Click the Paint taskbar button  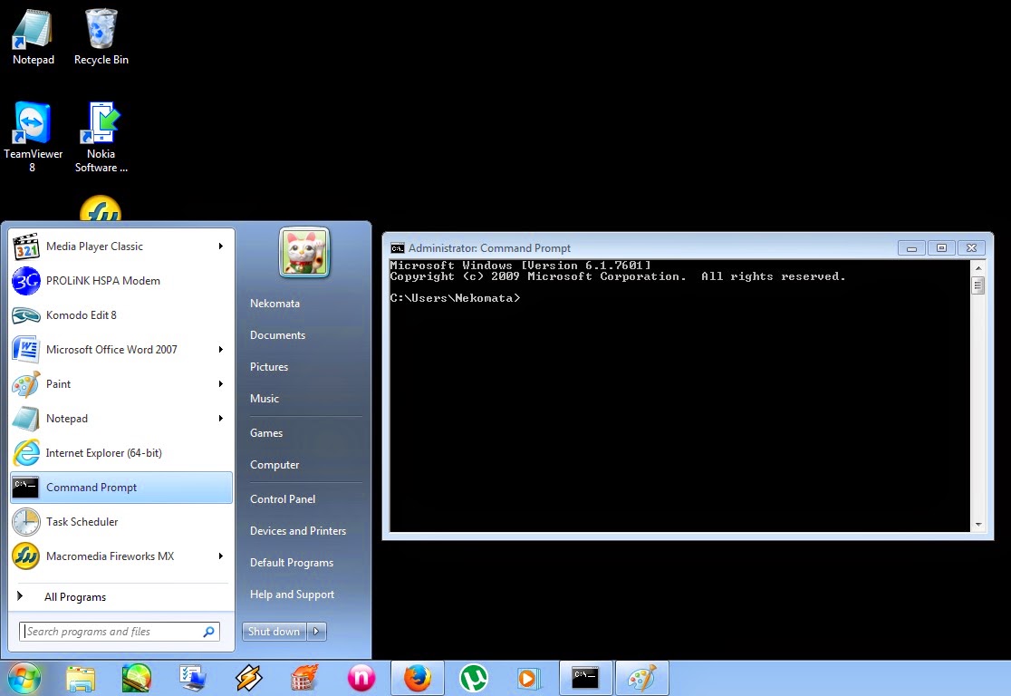641,679
